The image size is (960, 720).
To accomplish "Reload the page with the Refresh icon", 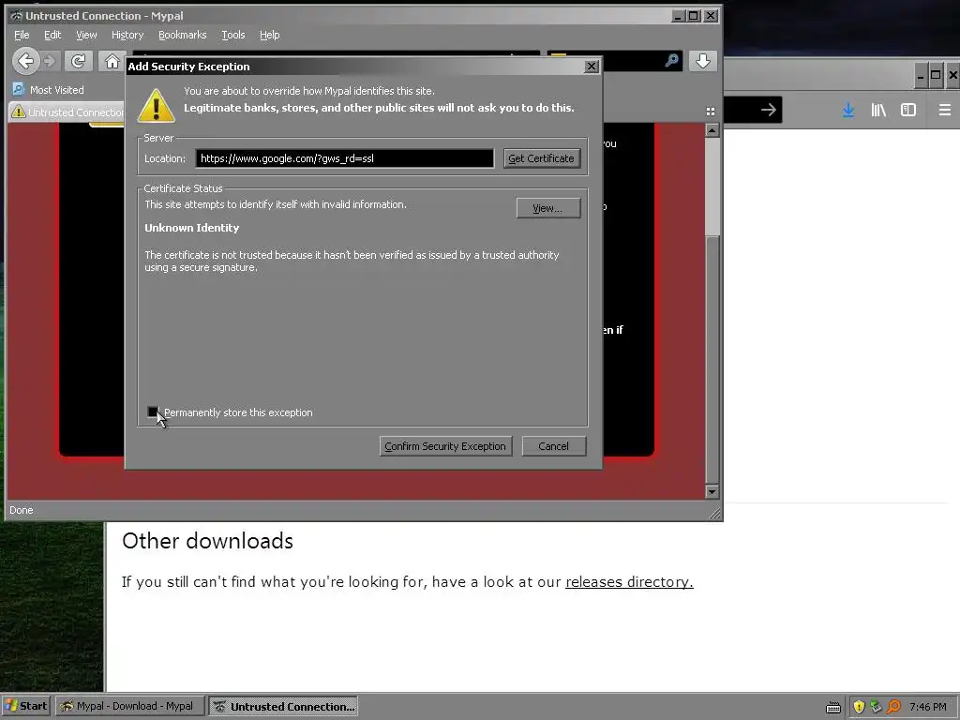I will coord(78,61).
